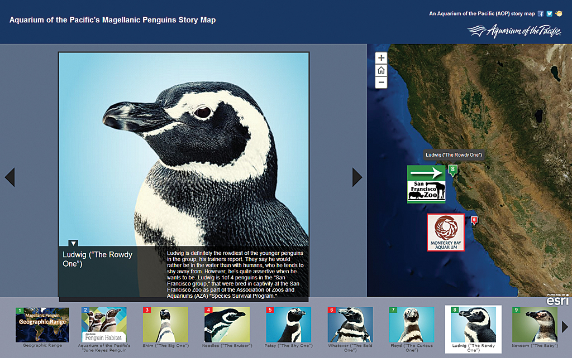Click the esri powered-by logo

pos(557,299)
